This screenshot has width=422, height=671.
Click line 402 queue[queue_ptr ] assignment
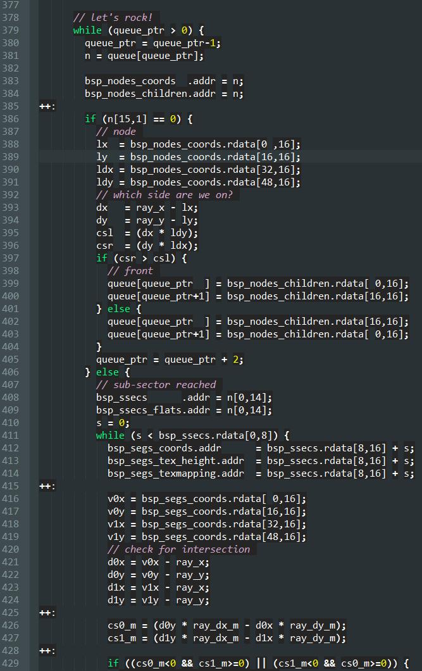[258, 322]
